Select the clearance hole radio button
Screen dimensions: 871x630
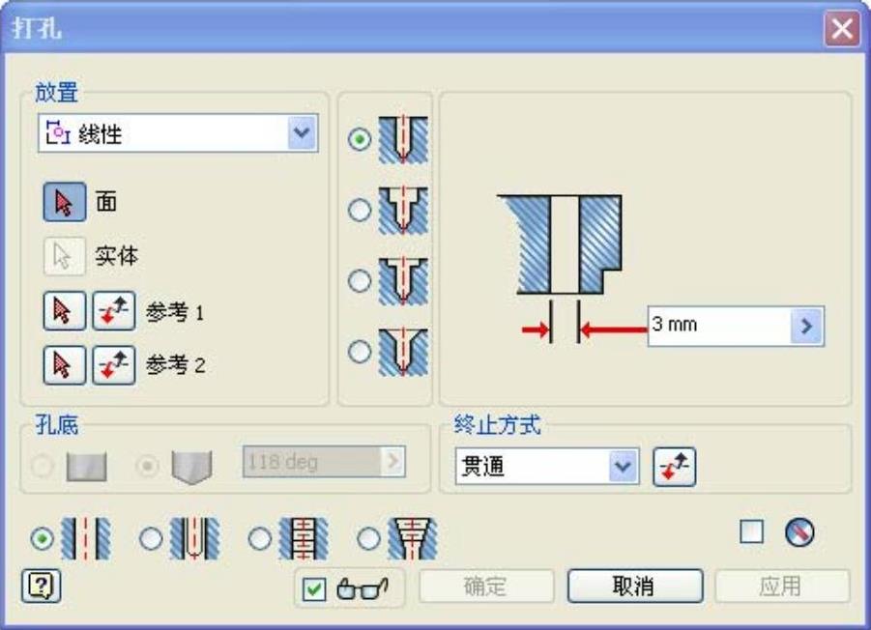[151, 538]
